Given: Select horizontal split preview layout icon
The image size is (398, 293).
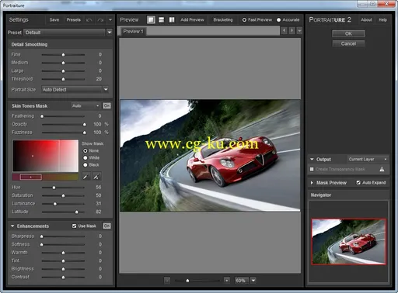Looking at the screenshot, I should click(161, 19).
